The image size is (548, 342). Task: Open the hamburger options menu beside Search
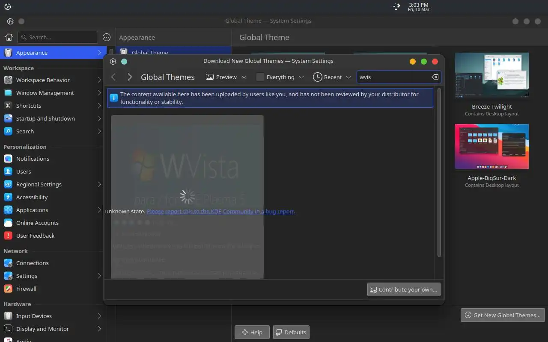coord(107,37)
